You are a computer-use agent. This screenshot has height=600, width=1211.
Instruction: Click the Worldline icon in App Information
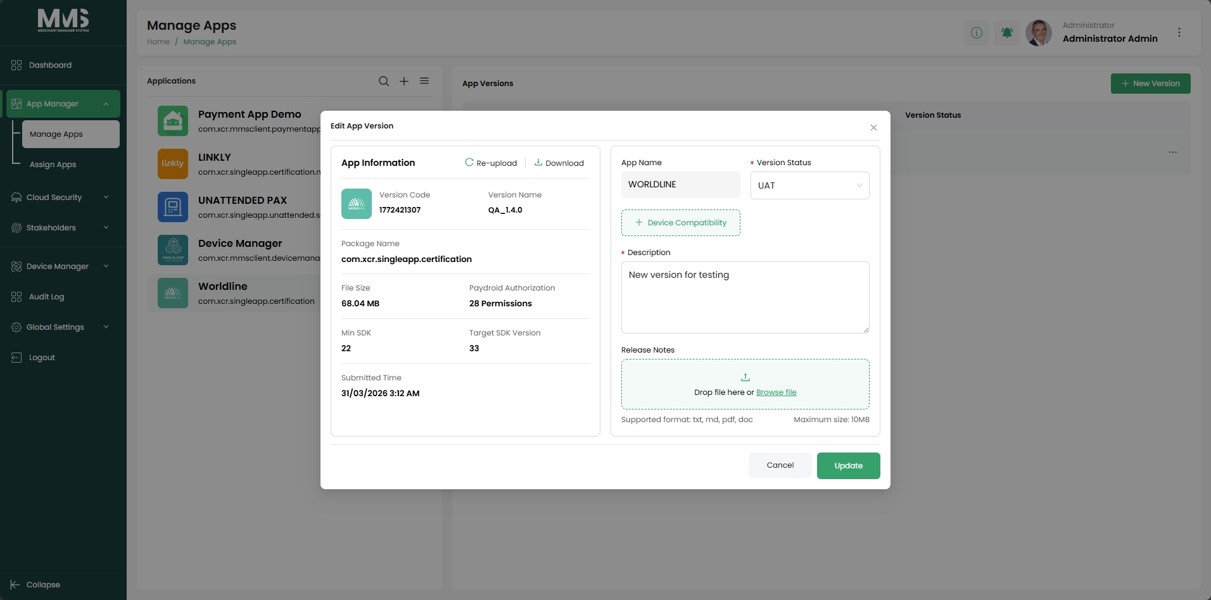(357, 204)
